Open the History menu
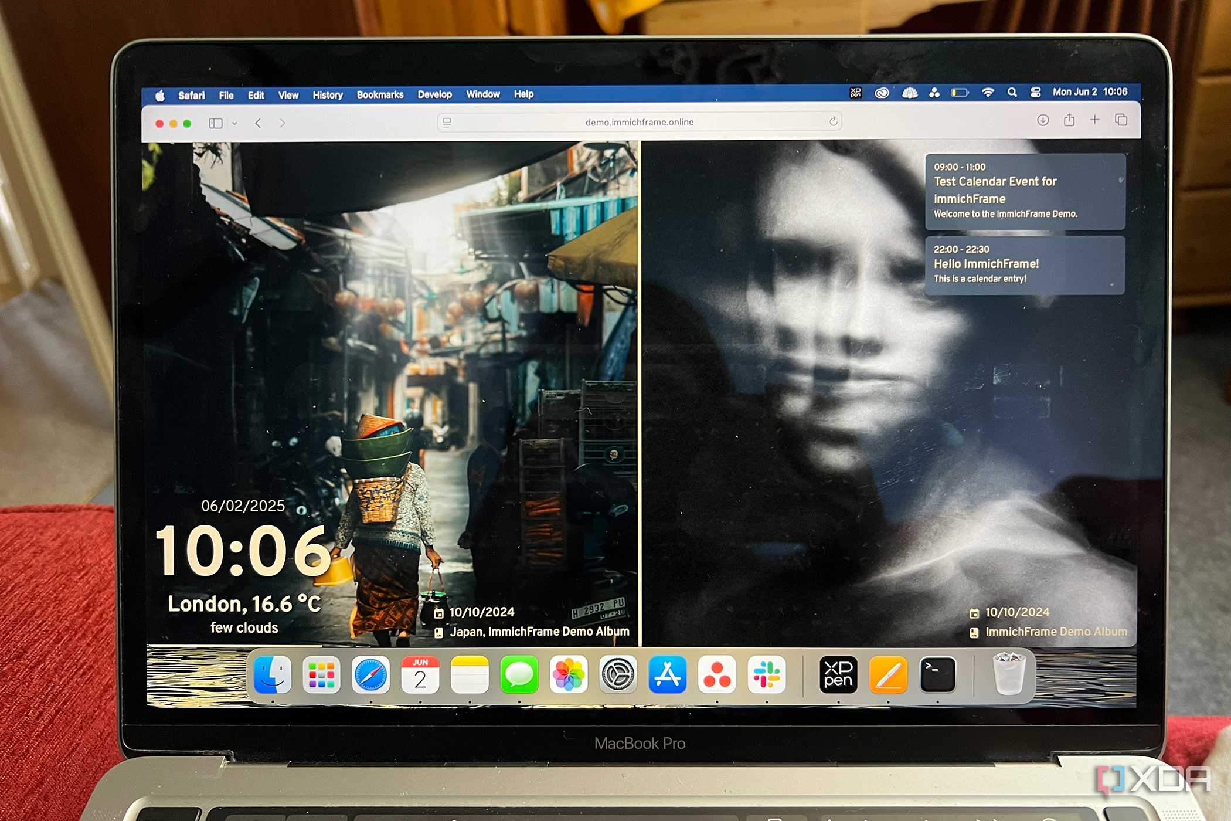 pos(328,95)
